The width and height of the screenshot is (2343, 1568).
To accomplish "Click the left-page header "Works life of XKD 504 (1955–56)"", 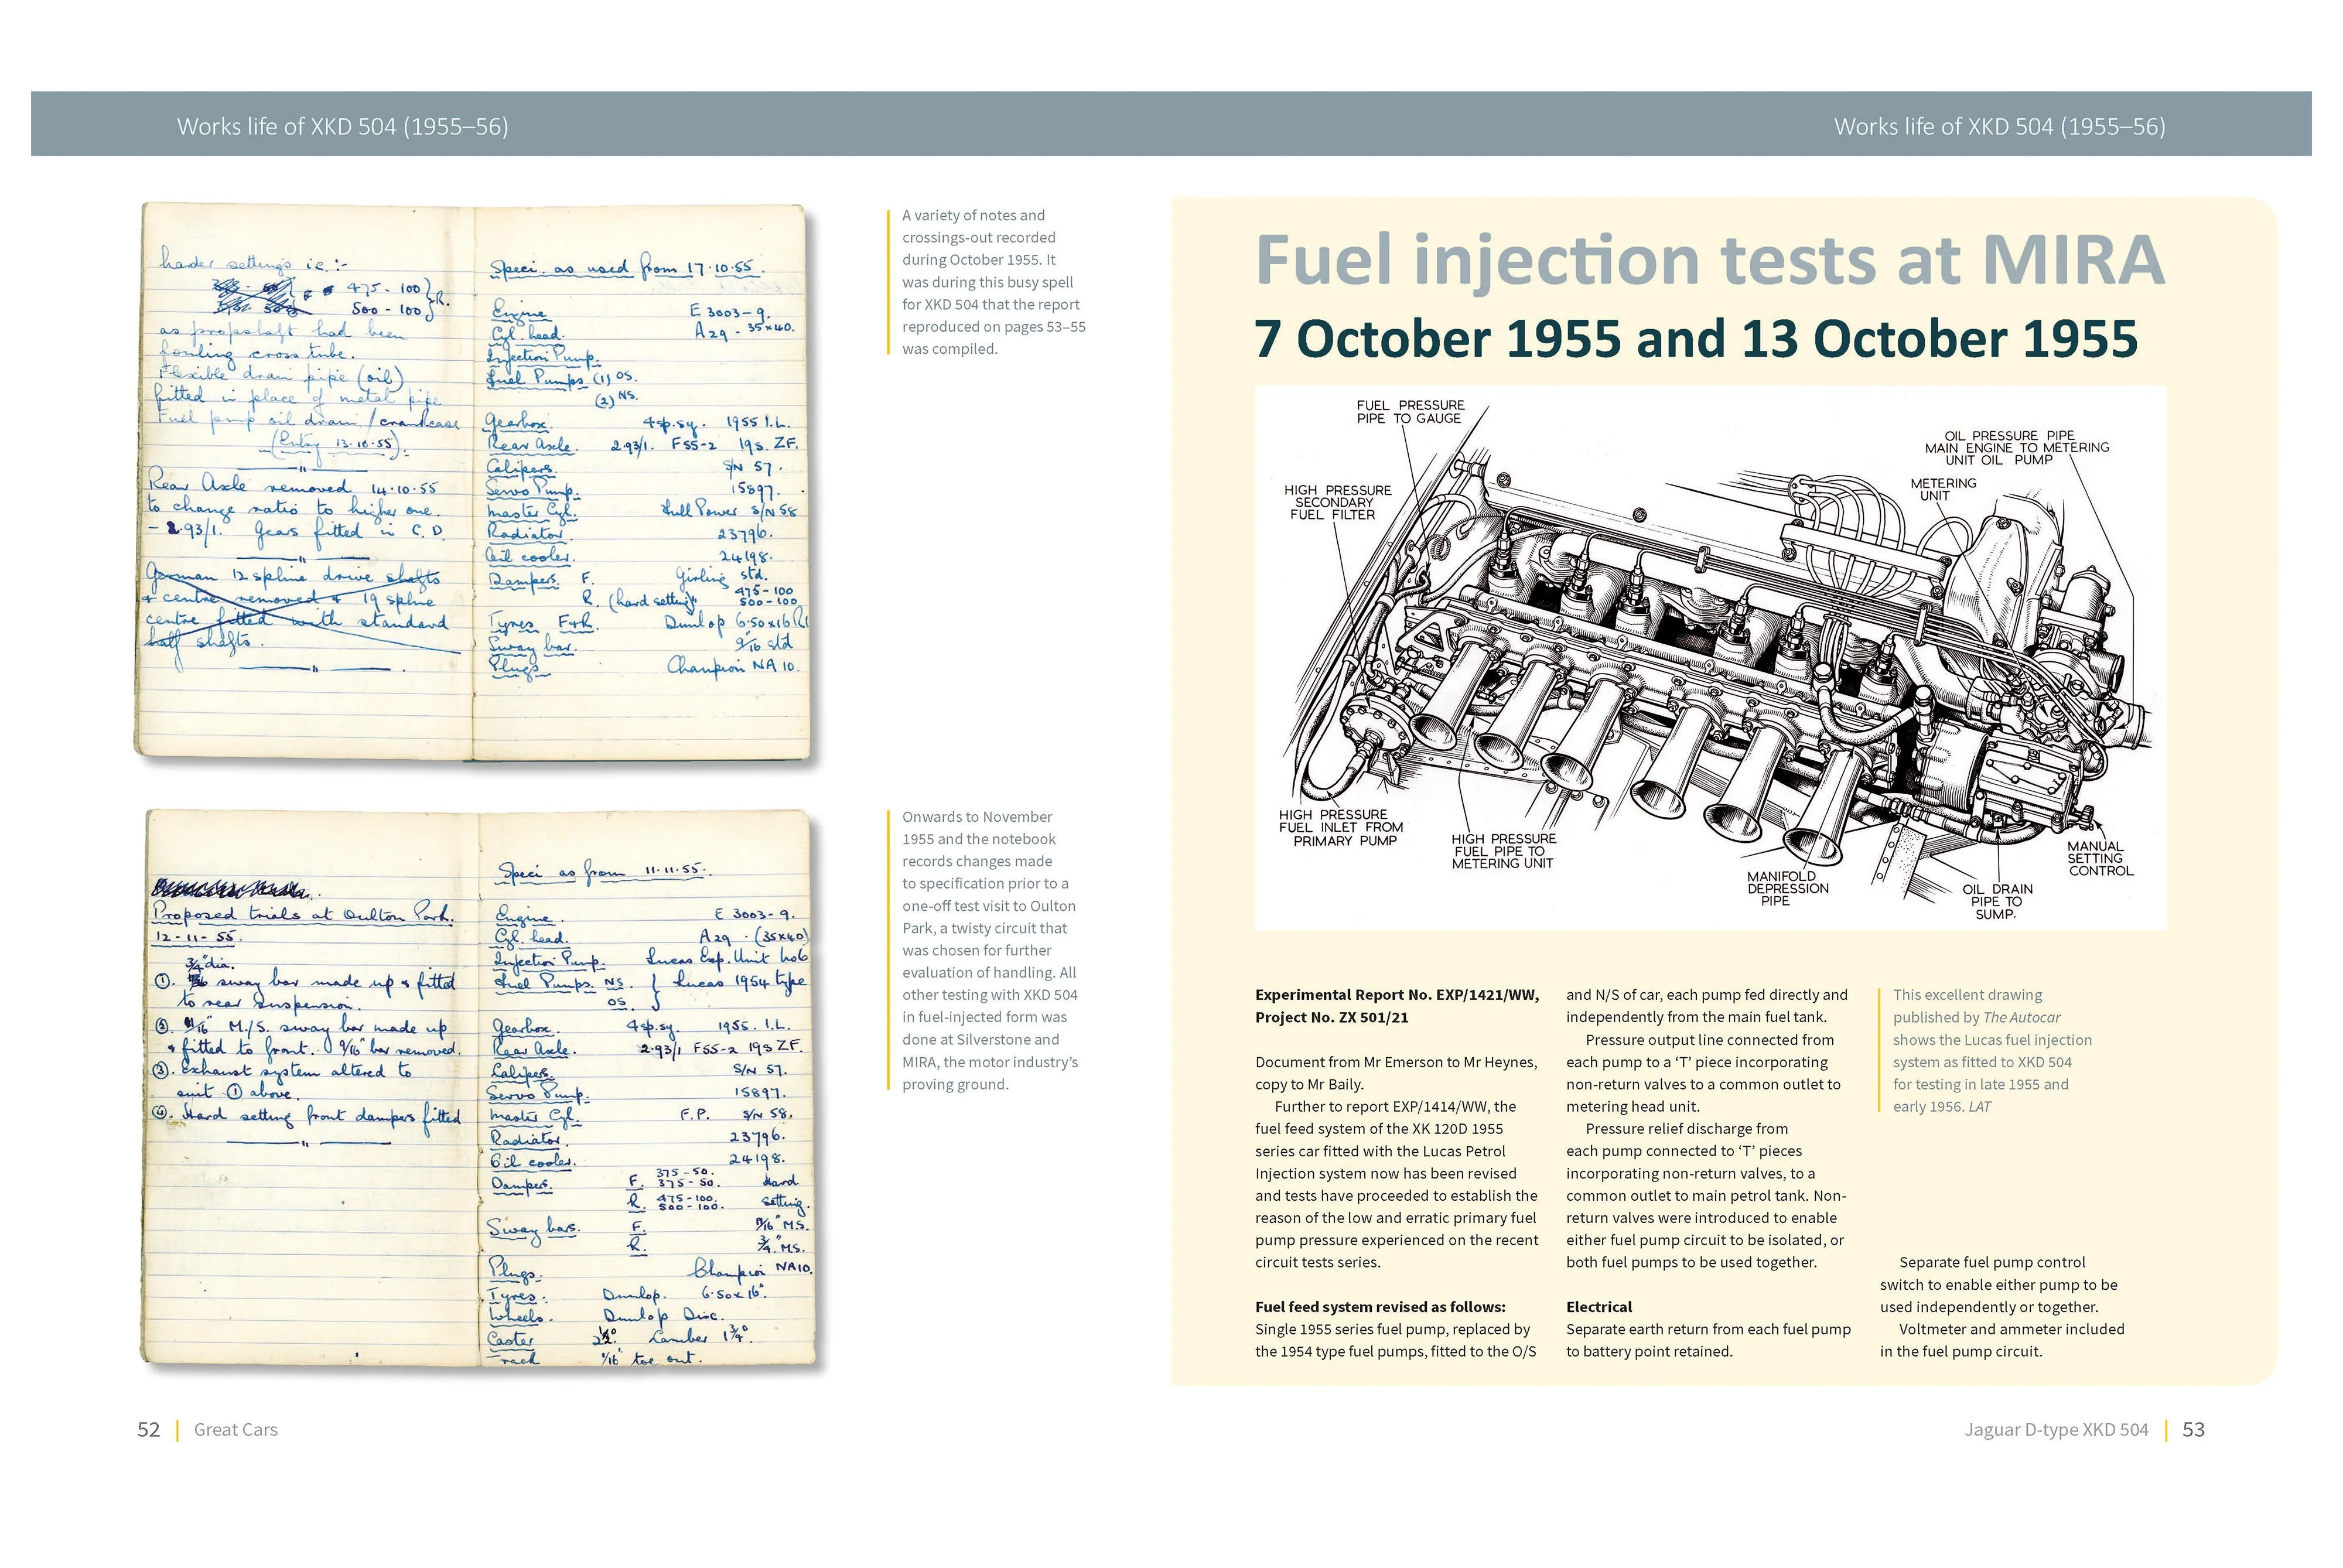I will point(343,126).
